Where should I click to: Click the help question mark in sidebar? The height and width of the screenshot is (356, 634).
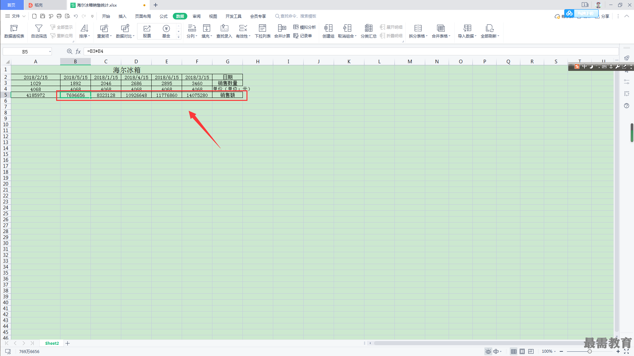(627, 106)
